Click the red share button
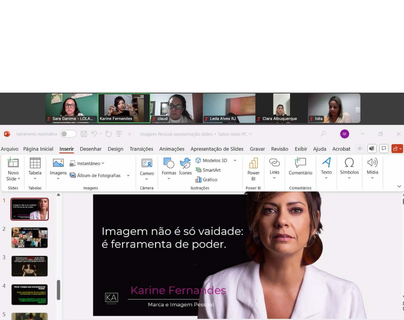The image size is (404, 320). (x=397, y=149)
